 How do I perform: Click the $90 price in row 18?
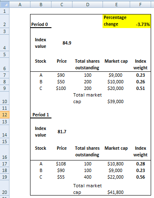pyautogui.click(x=61, y=170)
